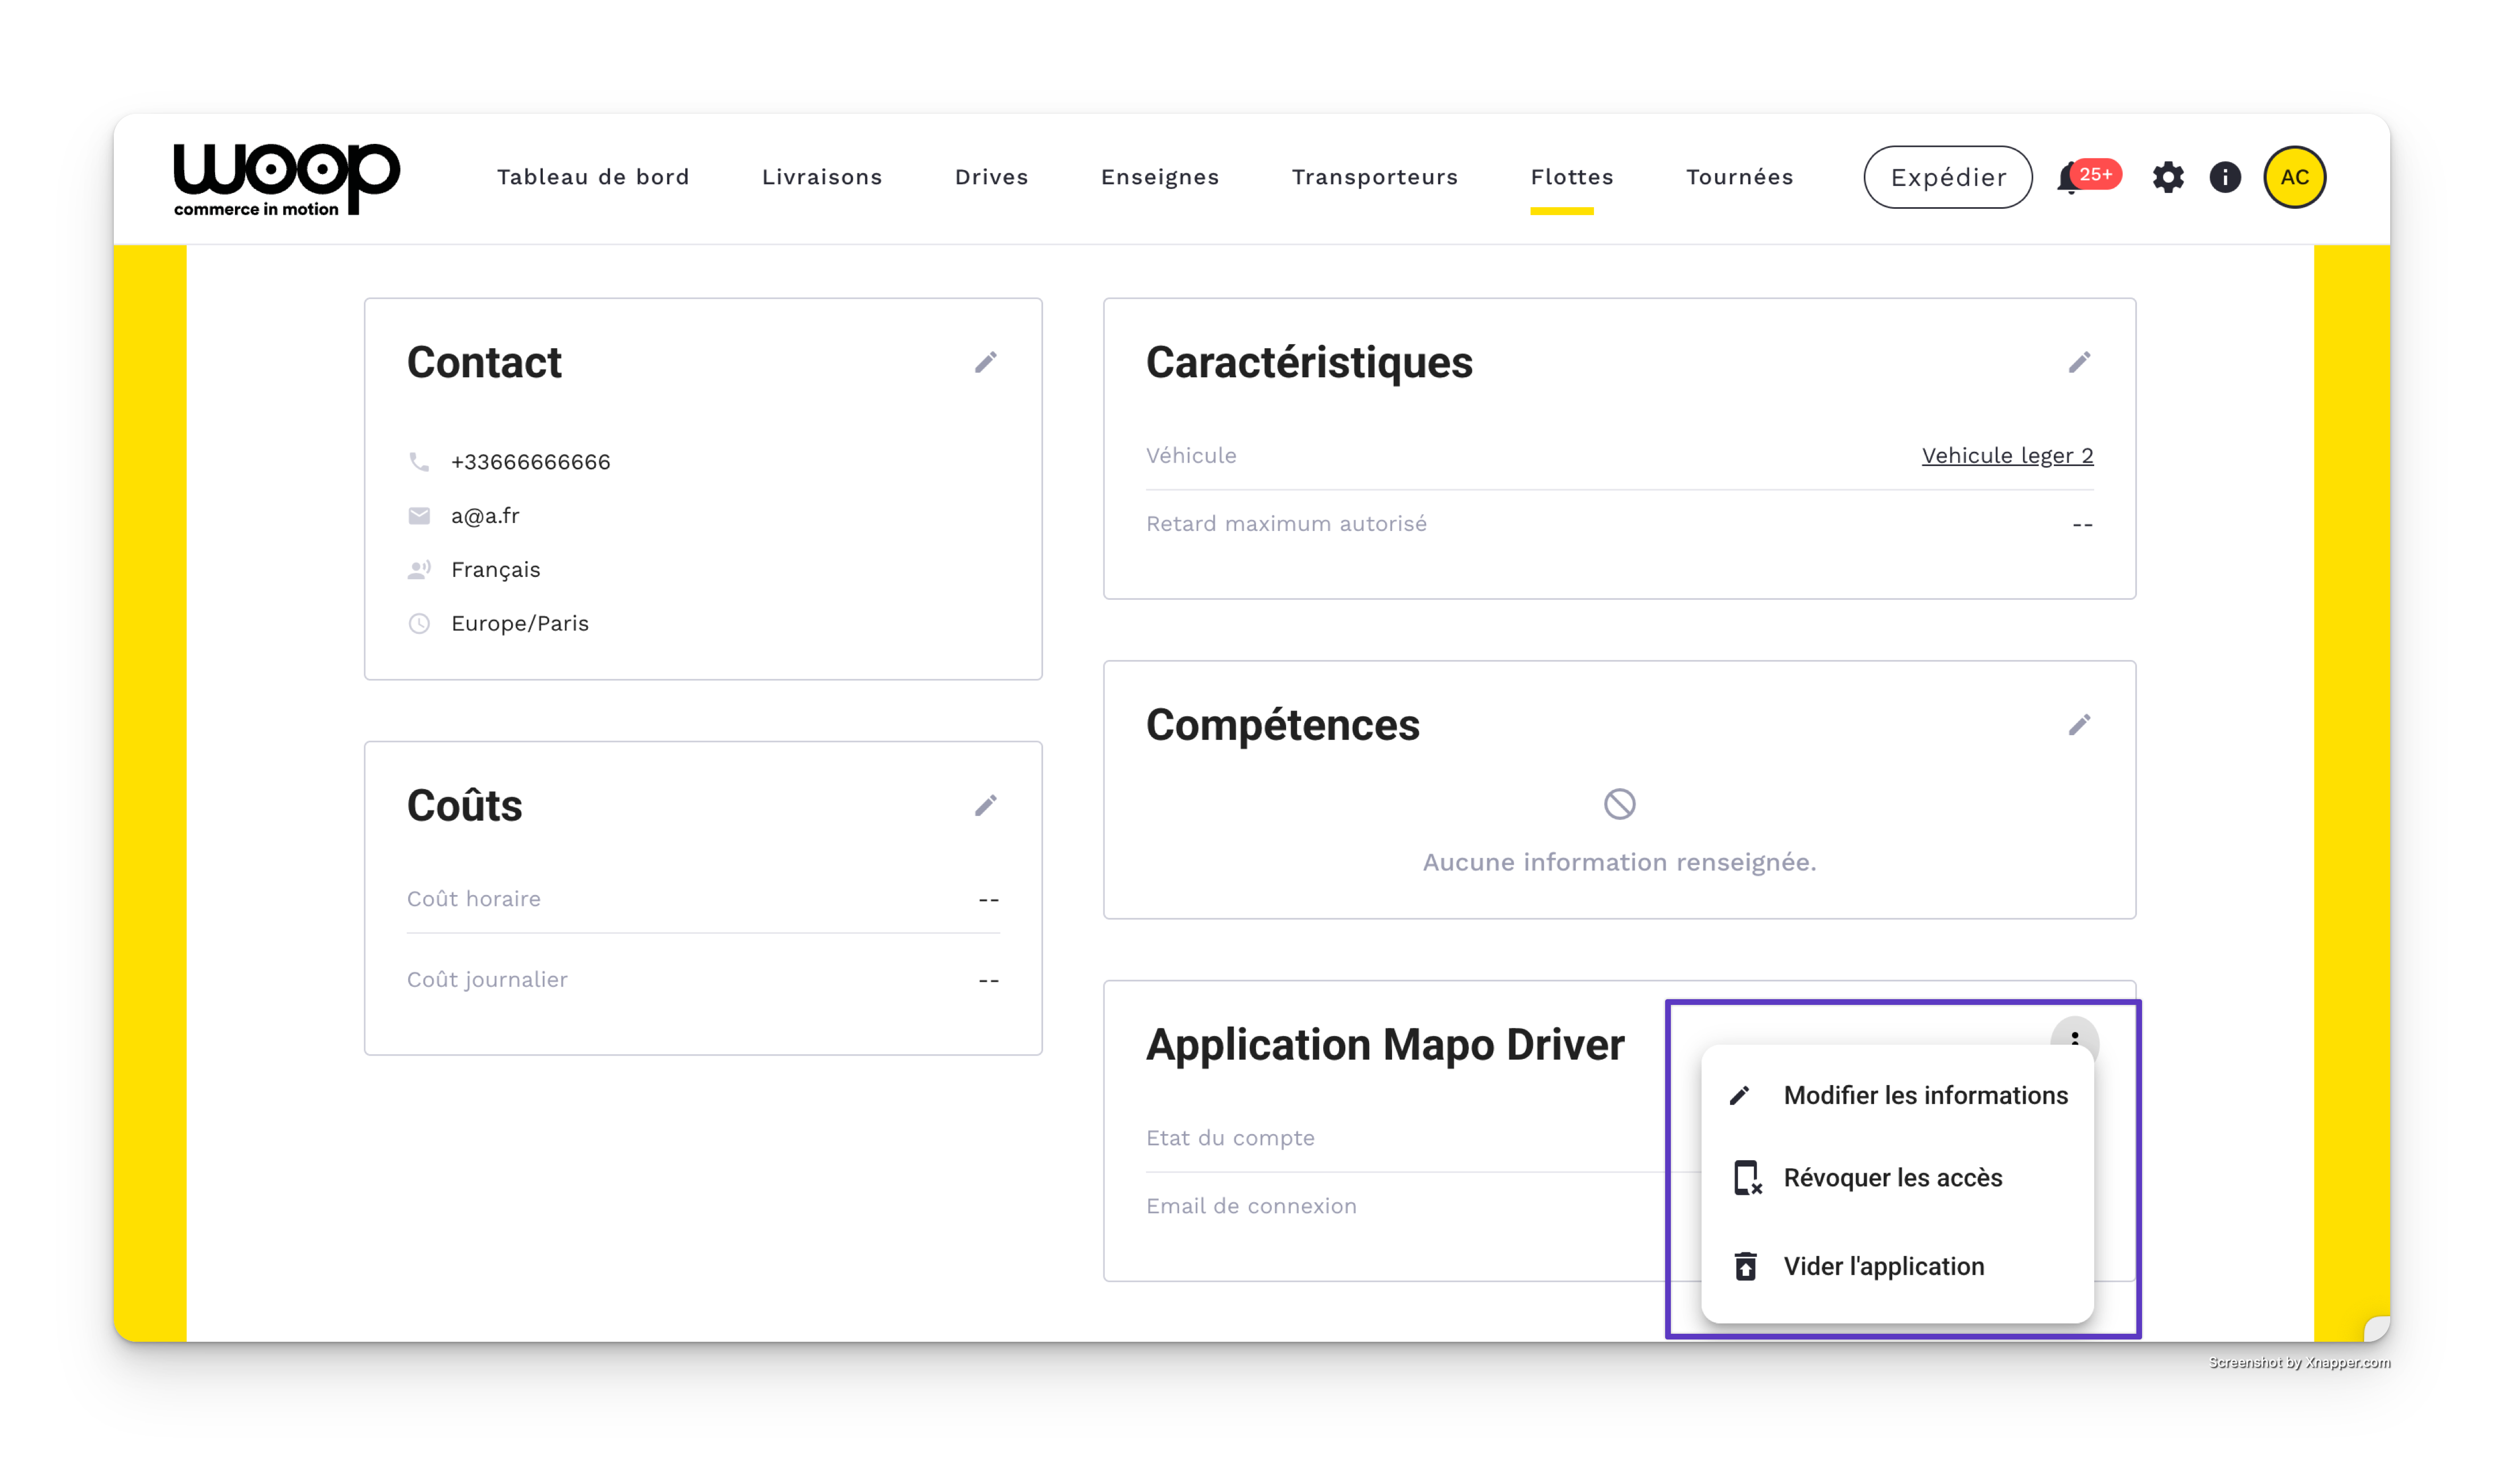Click phone number +33666666666
Screen dimensions: 2504x1484
click(530, 462)
